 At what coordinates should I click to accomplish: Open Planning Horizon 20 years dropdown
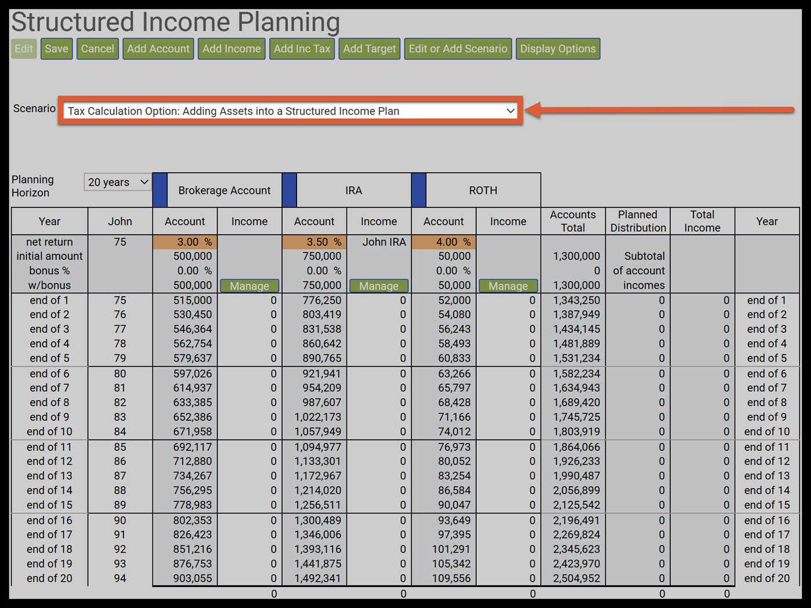pos(118,182)
